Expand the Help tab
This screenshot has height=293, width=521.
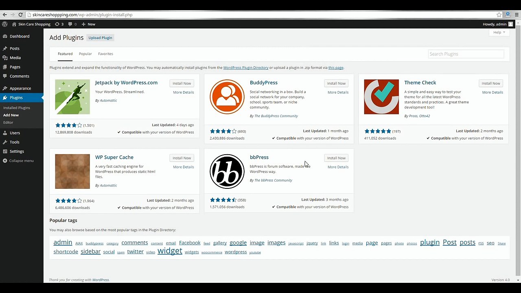click(x=499, y=32)
